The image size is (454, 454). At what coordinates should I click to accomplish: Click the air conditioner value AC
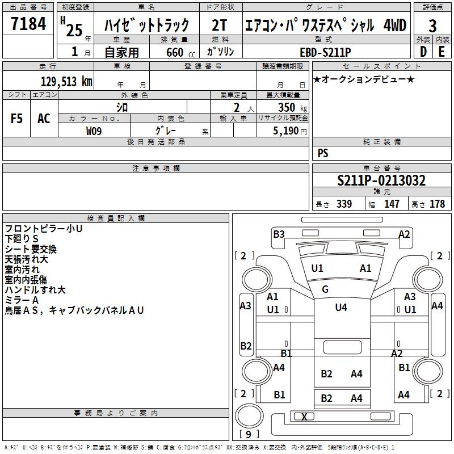[44, 119]
